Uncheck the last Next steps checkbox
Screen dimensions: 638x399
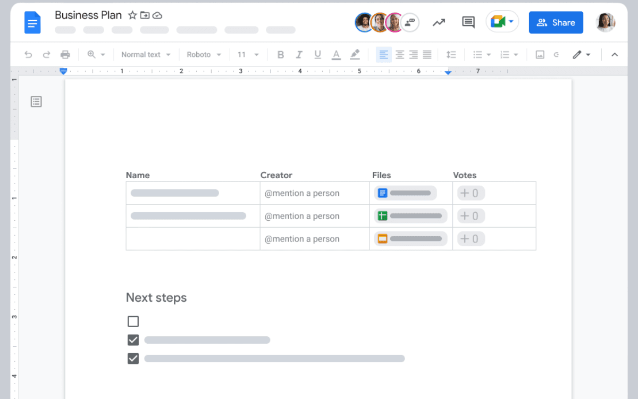(x=133, y=359)
